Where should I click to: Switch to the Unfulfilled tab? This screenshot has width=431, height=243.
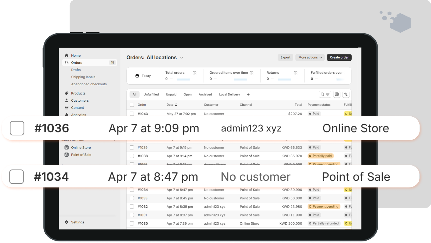click(151, 94)
